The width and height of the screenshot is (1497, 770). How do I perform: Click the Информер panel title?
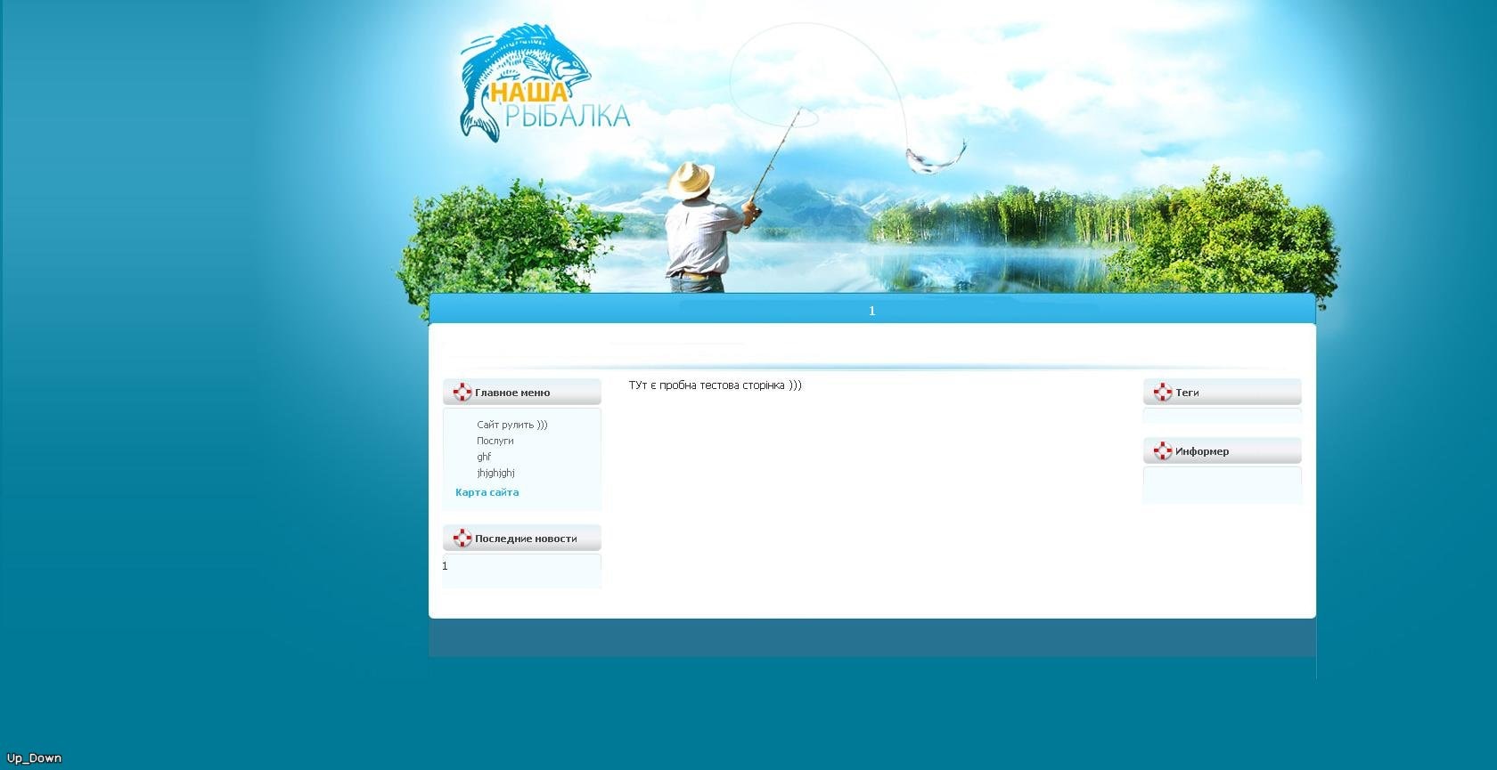click(x=1202, y=451)
